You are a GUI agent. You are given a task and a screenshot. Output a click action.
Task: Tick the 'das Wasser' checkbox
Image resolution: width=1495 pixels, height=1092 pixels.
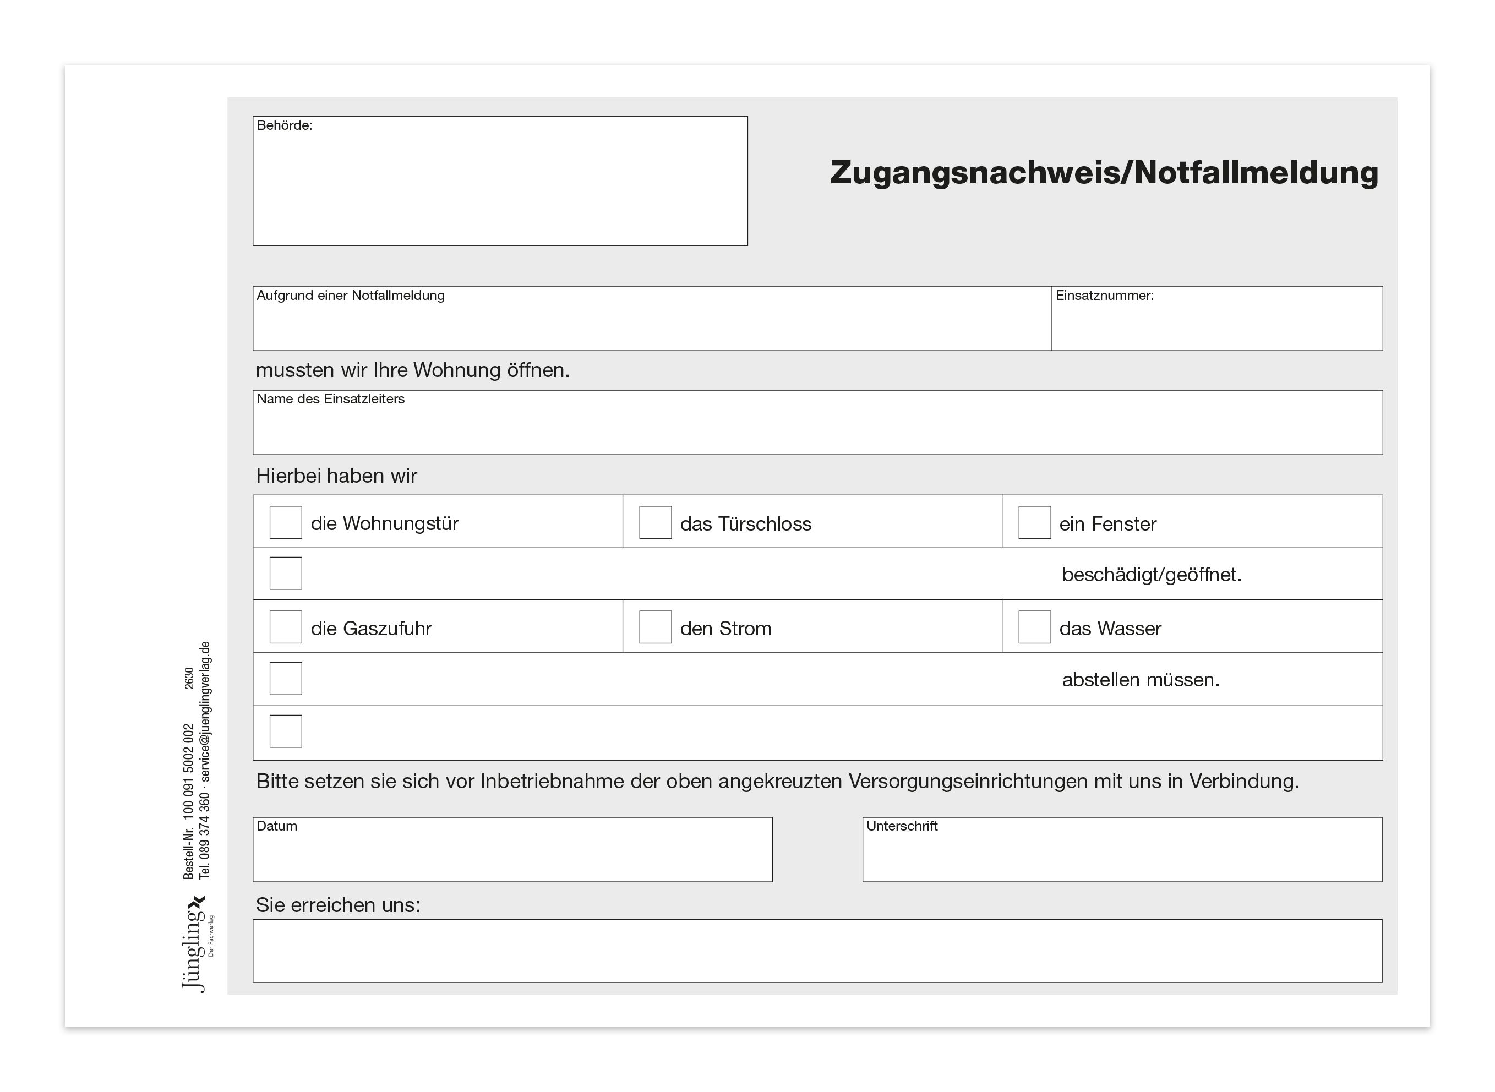click(1034, 627)
